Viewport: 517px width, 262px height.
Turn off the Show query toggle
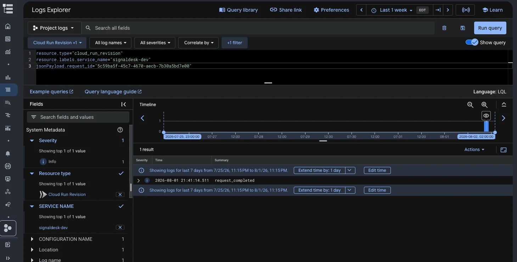(x=472, y=42)
